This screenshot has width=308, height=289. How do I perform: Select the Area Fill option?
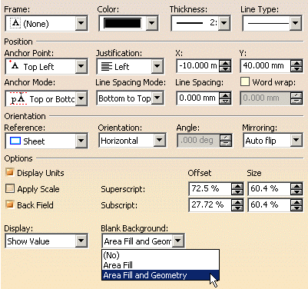[161, 265]
